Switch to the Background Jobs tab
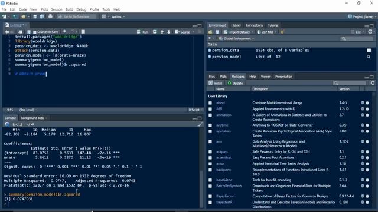378x212 pixels. 32,118
